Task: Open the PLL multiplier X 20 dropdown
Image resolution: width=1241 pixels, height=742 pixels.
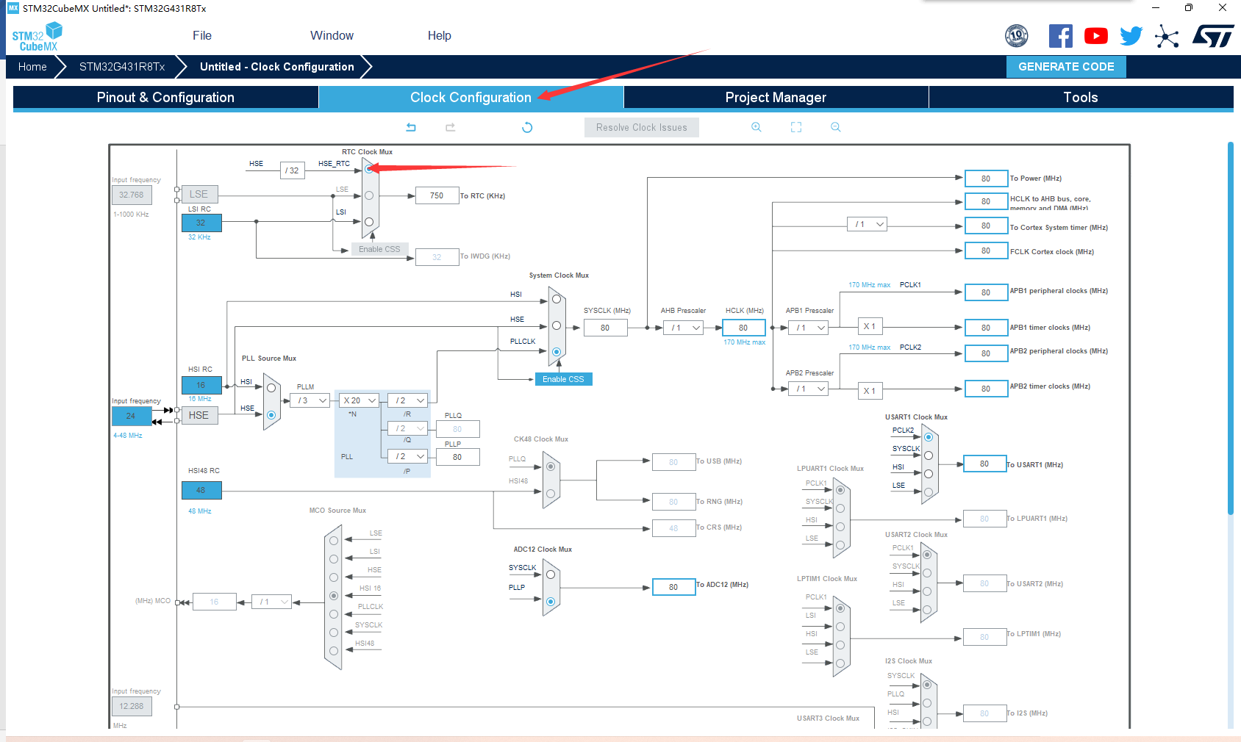Action: click(x=360, y=400)
